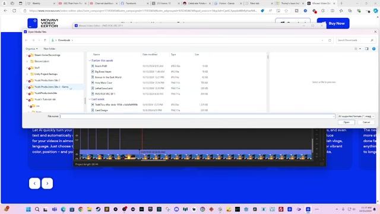Click New folder in the toolbar
The image size is (380, 214).
point(49,49)
